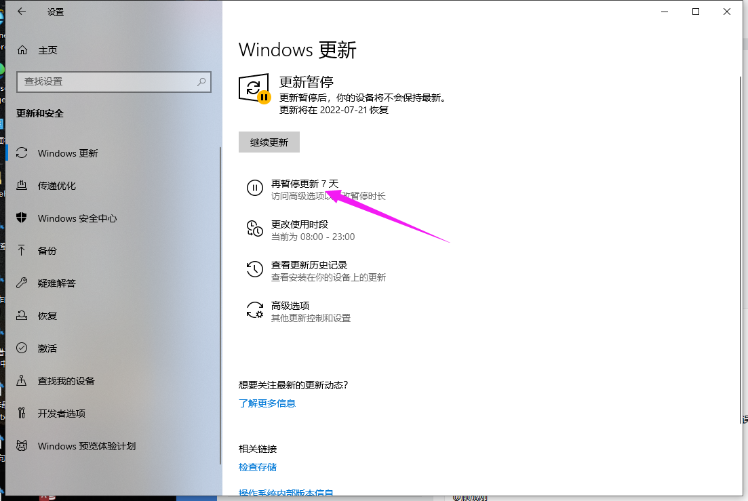Open 疑难解答 page

(113, 283)
